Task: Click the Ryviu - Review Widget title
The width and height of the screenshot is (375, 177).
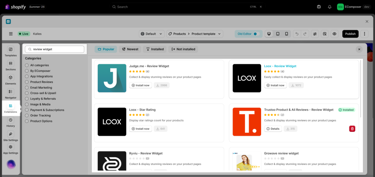Action: 146,153
